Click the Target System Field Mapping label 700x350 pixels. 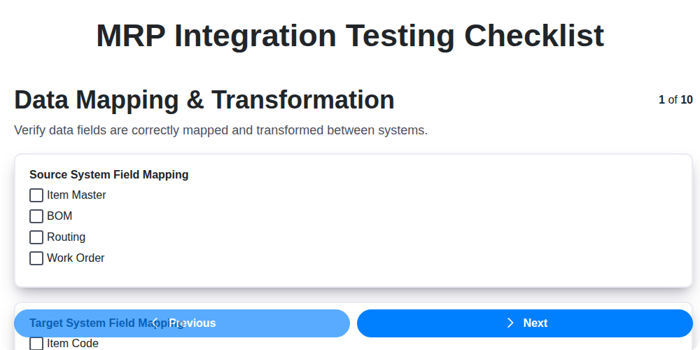(77, 323)
